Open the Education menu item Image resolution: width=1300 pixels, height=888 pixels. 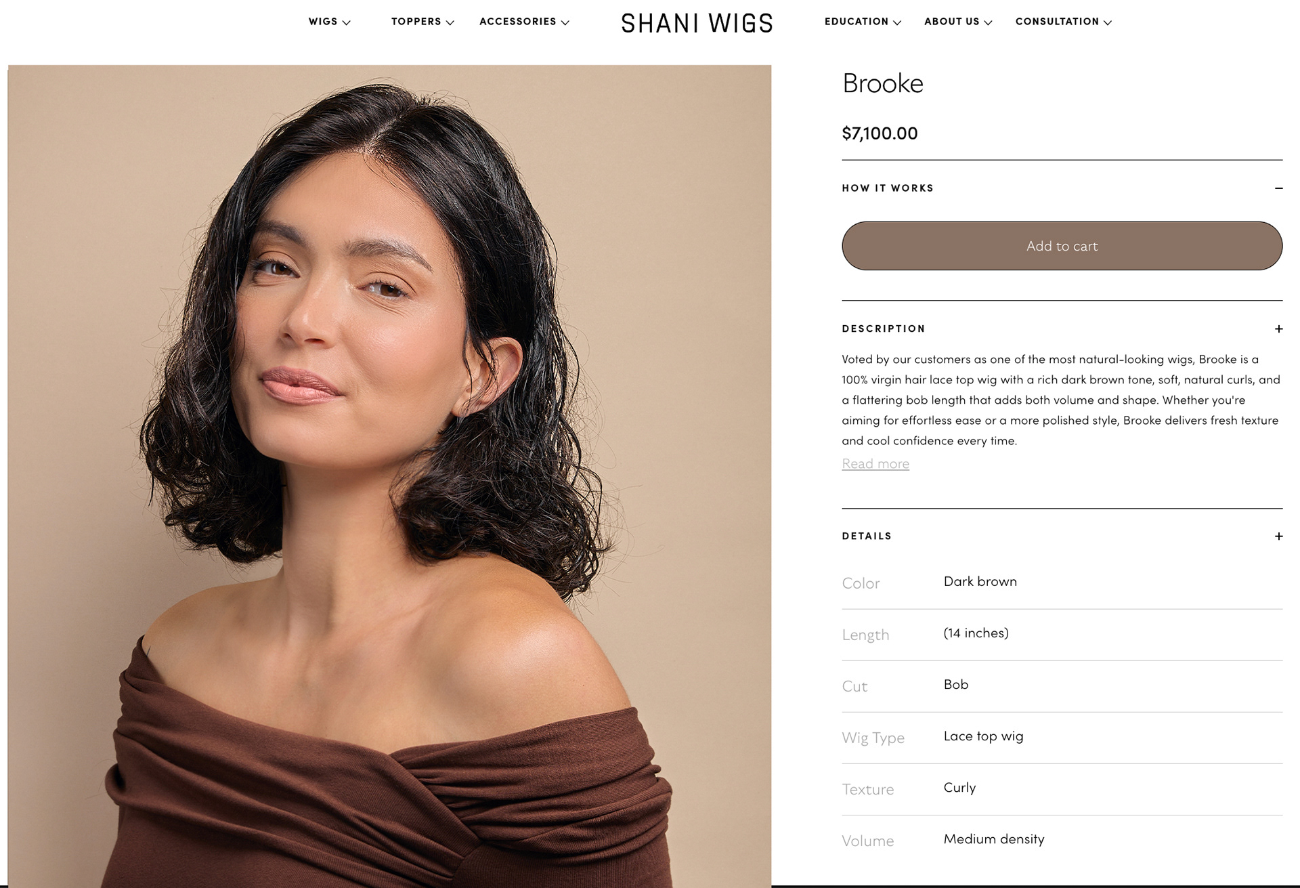[863, 22]
